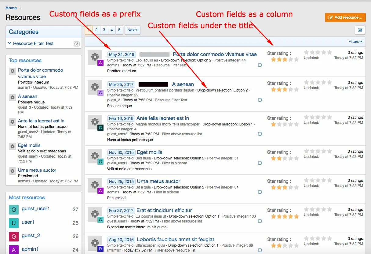Click the May 24, 2016 prefix label
This screenshot has height=254, width=371.
(122, 54)
